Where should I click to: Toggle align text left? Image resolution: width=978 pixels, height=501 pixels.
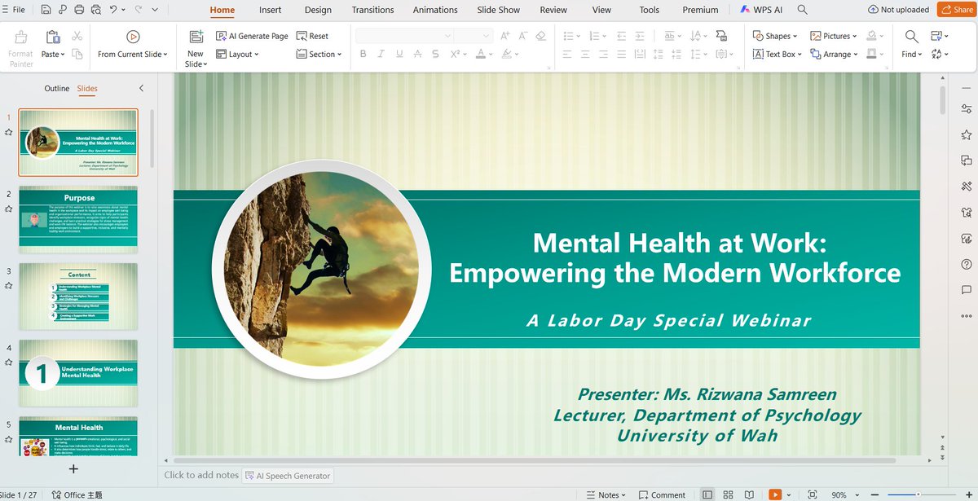click(x=567, y=54)
